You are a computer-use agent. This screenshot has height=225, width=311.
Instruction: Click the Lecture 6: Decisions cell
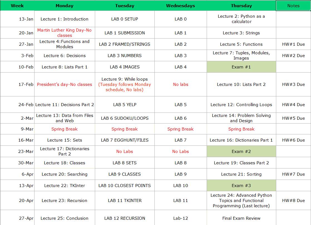[x=65, y=55]
